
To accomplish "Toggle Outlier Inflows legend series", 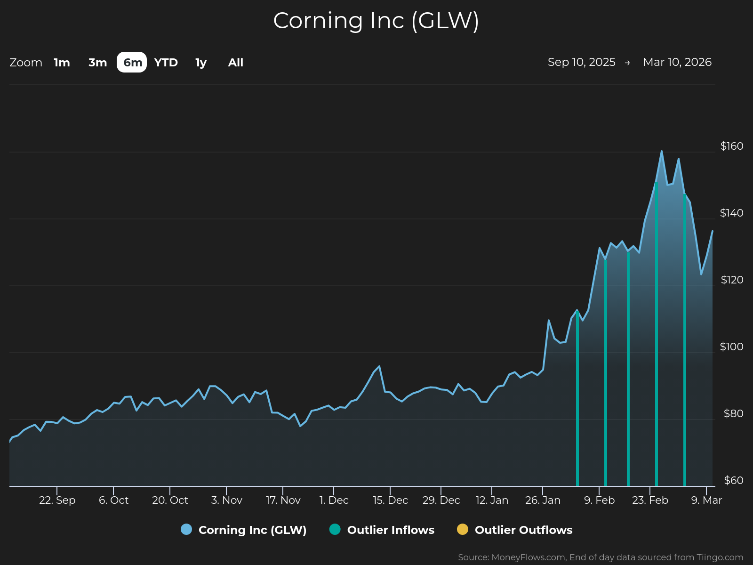I will (382, 530).
